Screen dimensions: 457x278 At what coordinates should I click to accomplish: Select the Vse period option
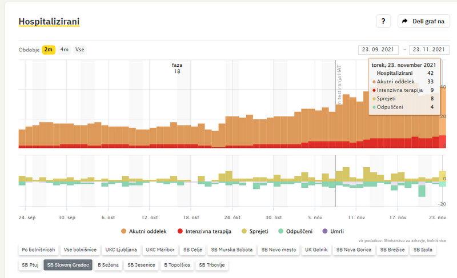click(x=80, y=50)
